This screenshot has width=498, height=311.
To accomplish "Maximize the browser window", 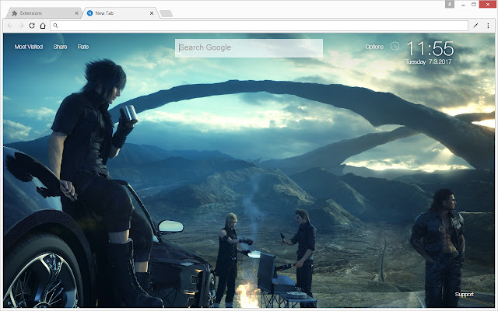I will 474,4.
